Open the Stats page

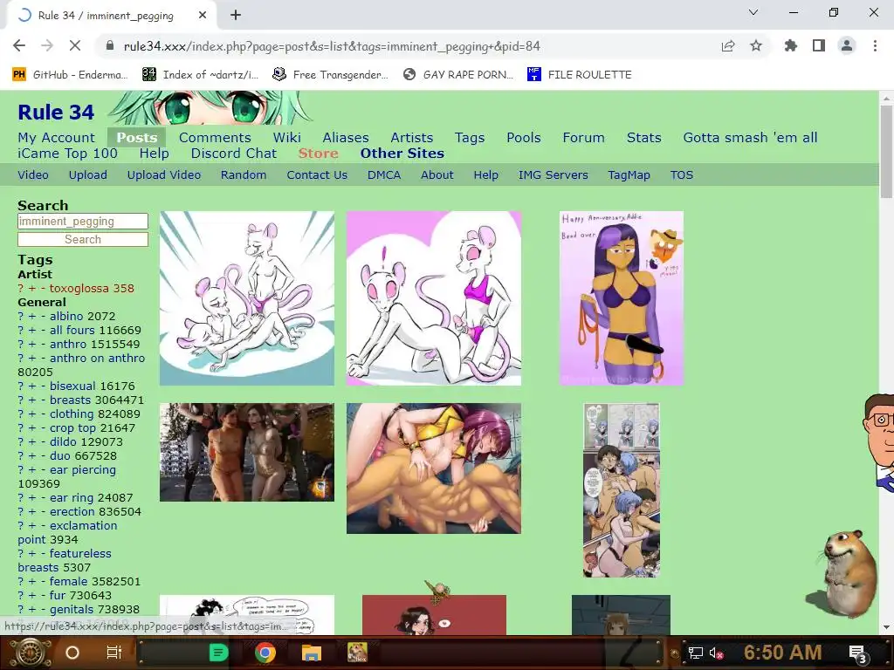643,137
